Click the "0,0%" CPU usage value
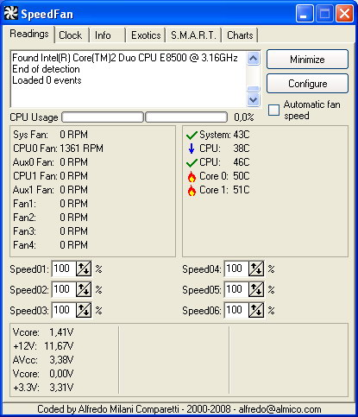This screenshot has width=358, height=417. [244, 117]
